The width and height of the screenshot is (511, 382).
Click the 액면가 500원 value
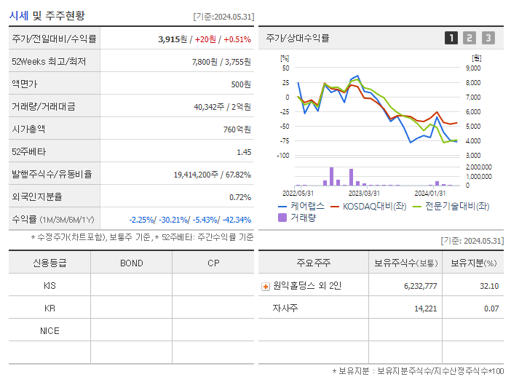point(241,84)
